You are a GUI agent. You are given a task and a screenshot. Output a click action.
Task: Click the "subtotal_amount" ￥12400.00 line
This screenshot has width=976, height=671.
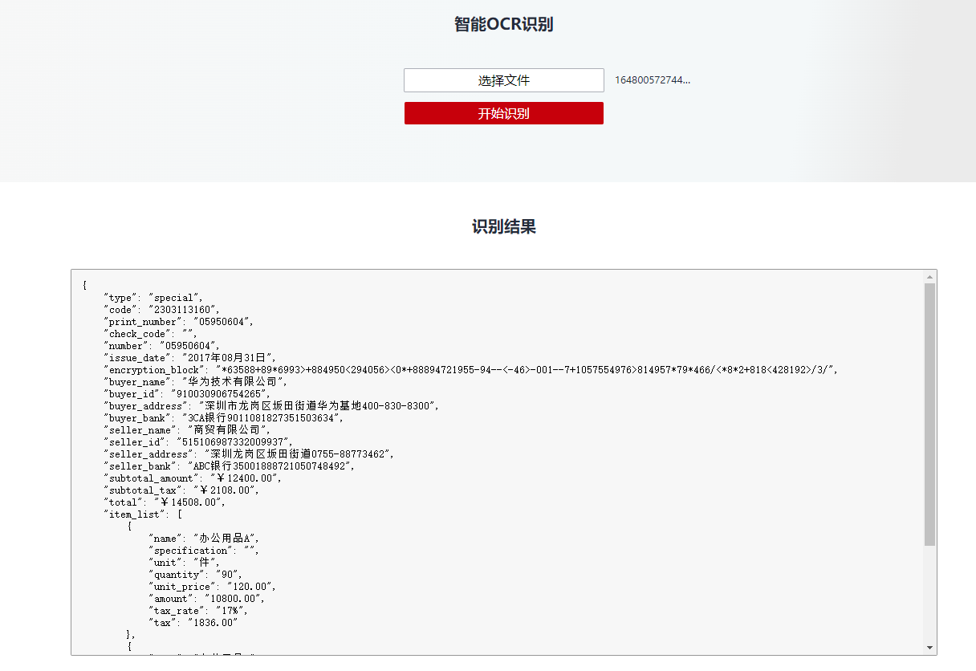(x=193, y=478)
